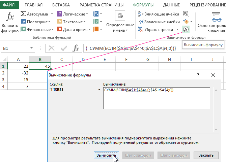Click inside the formula bar text

pos(131,48)
